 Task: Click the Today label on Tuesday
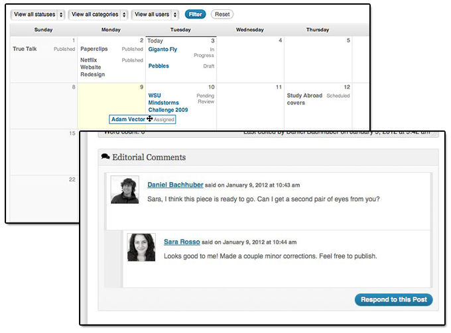(x=155, y=41)
